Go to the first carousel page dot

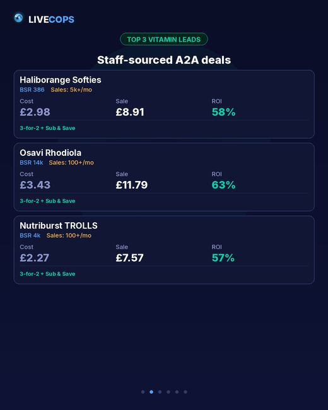[x=143, y=392]
